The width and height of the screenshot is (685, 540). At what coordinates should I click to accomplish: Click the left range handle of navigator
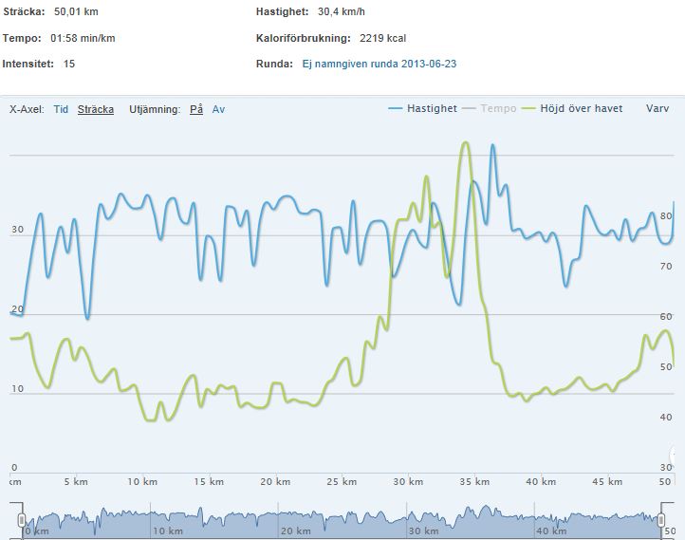pos(21,520)
